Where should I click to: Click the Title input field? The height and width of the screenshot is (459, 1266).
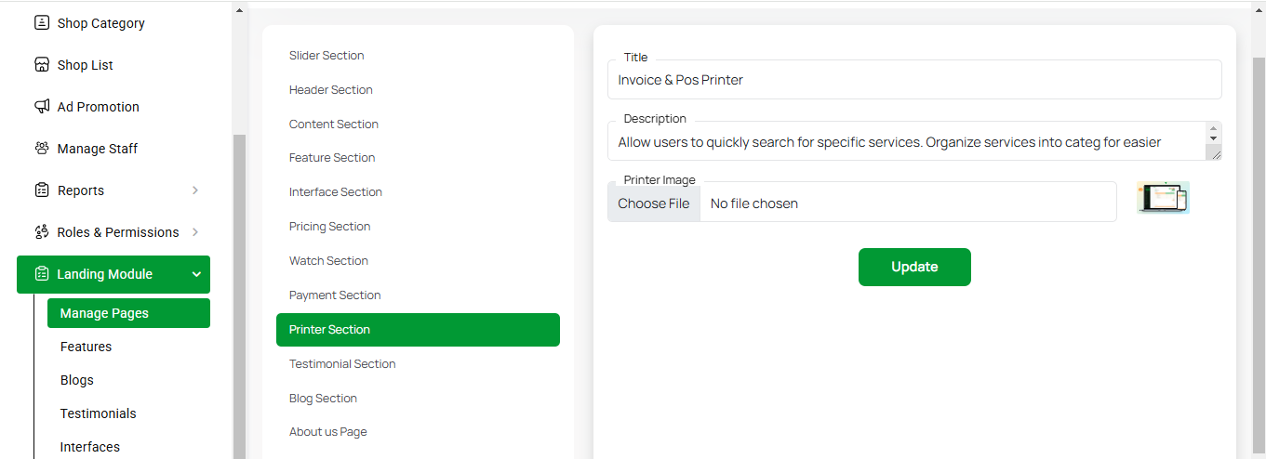pos(913,80)
